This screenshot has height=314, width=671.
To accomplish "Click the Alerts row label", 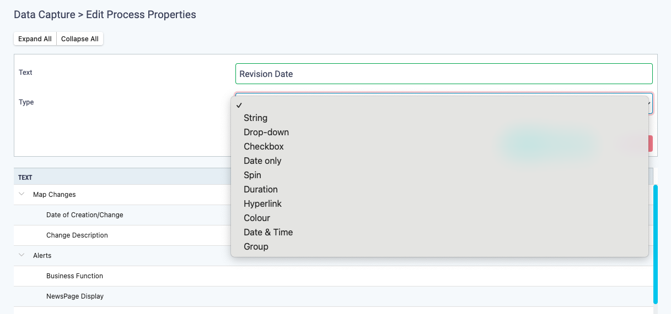I will pos(42,256).
